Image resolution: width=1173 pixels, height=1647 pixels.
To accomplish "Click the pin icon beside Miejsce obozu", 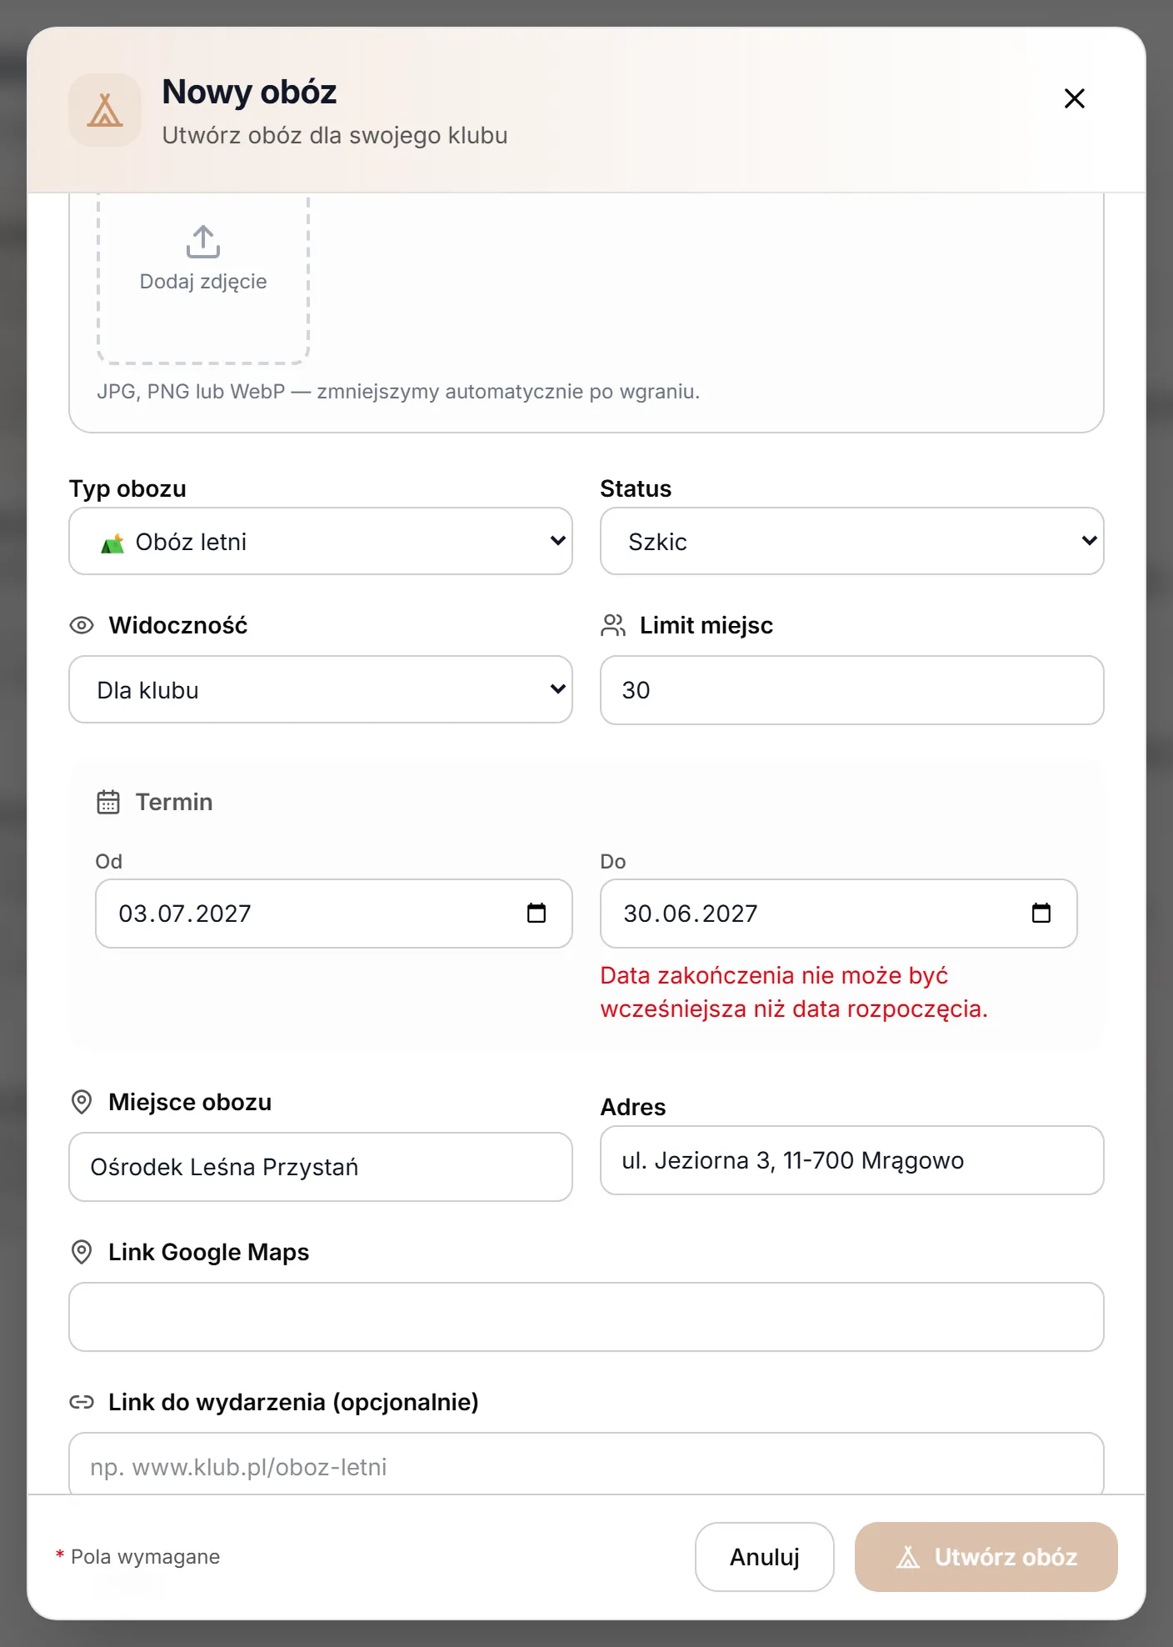I will coord(82,1102).
